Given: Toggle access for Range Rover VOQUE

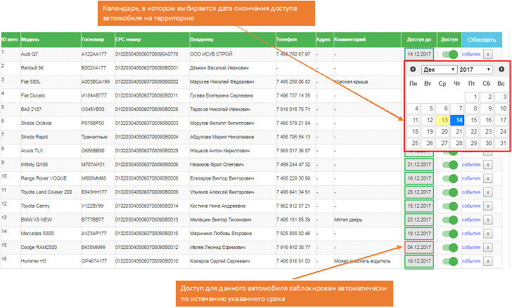Looking at the screenshot, I should (450, 178).
